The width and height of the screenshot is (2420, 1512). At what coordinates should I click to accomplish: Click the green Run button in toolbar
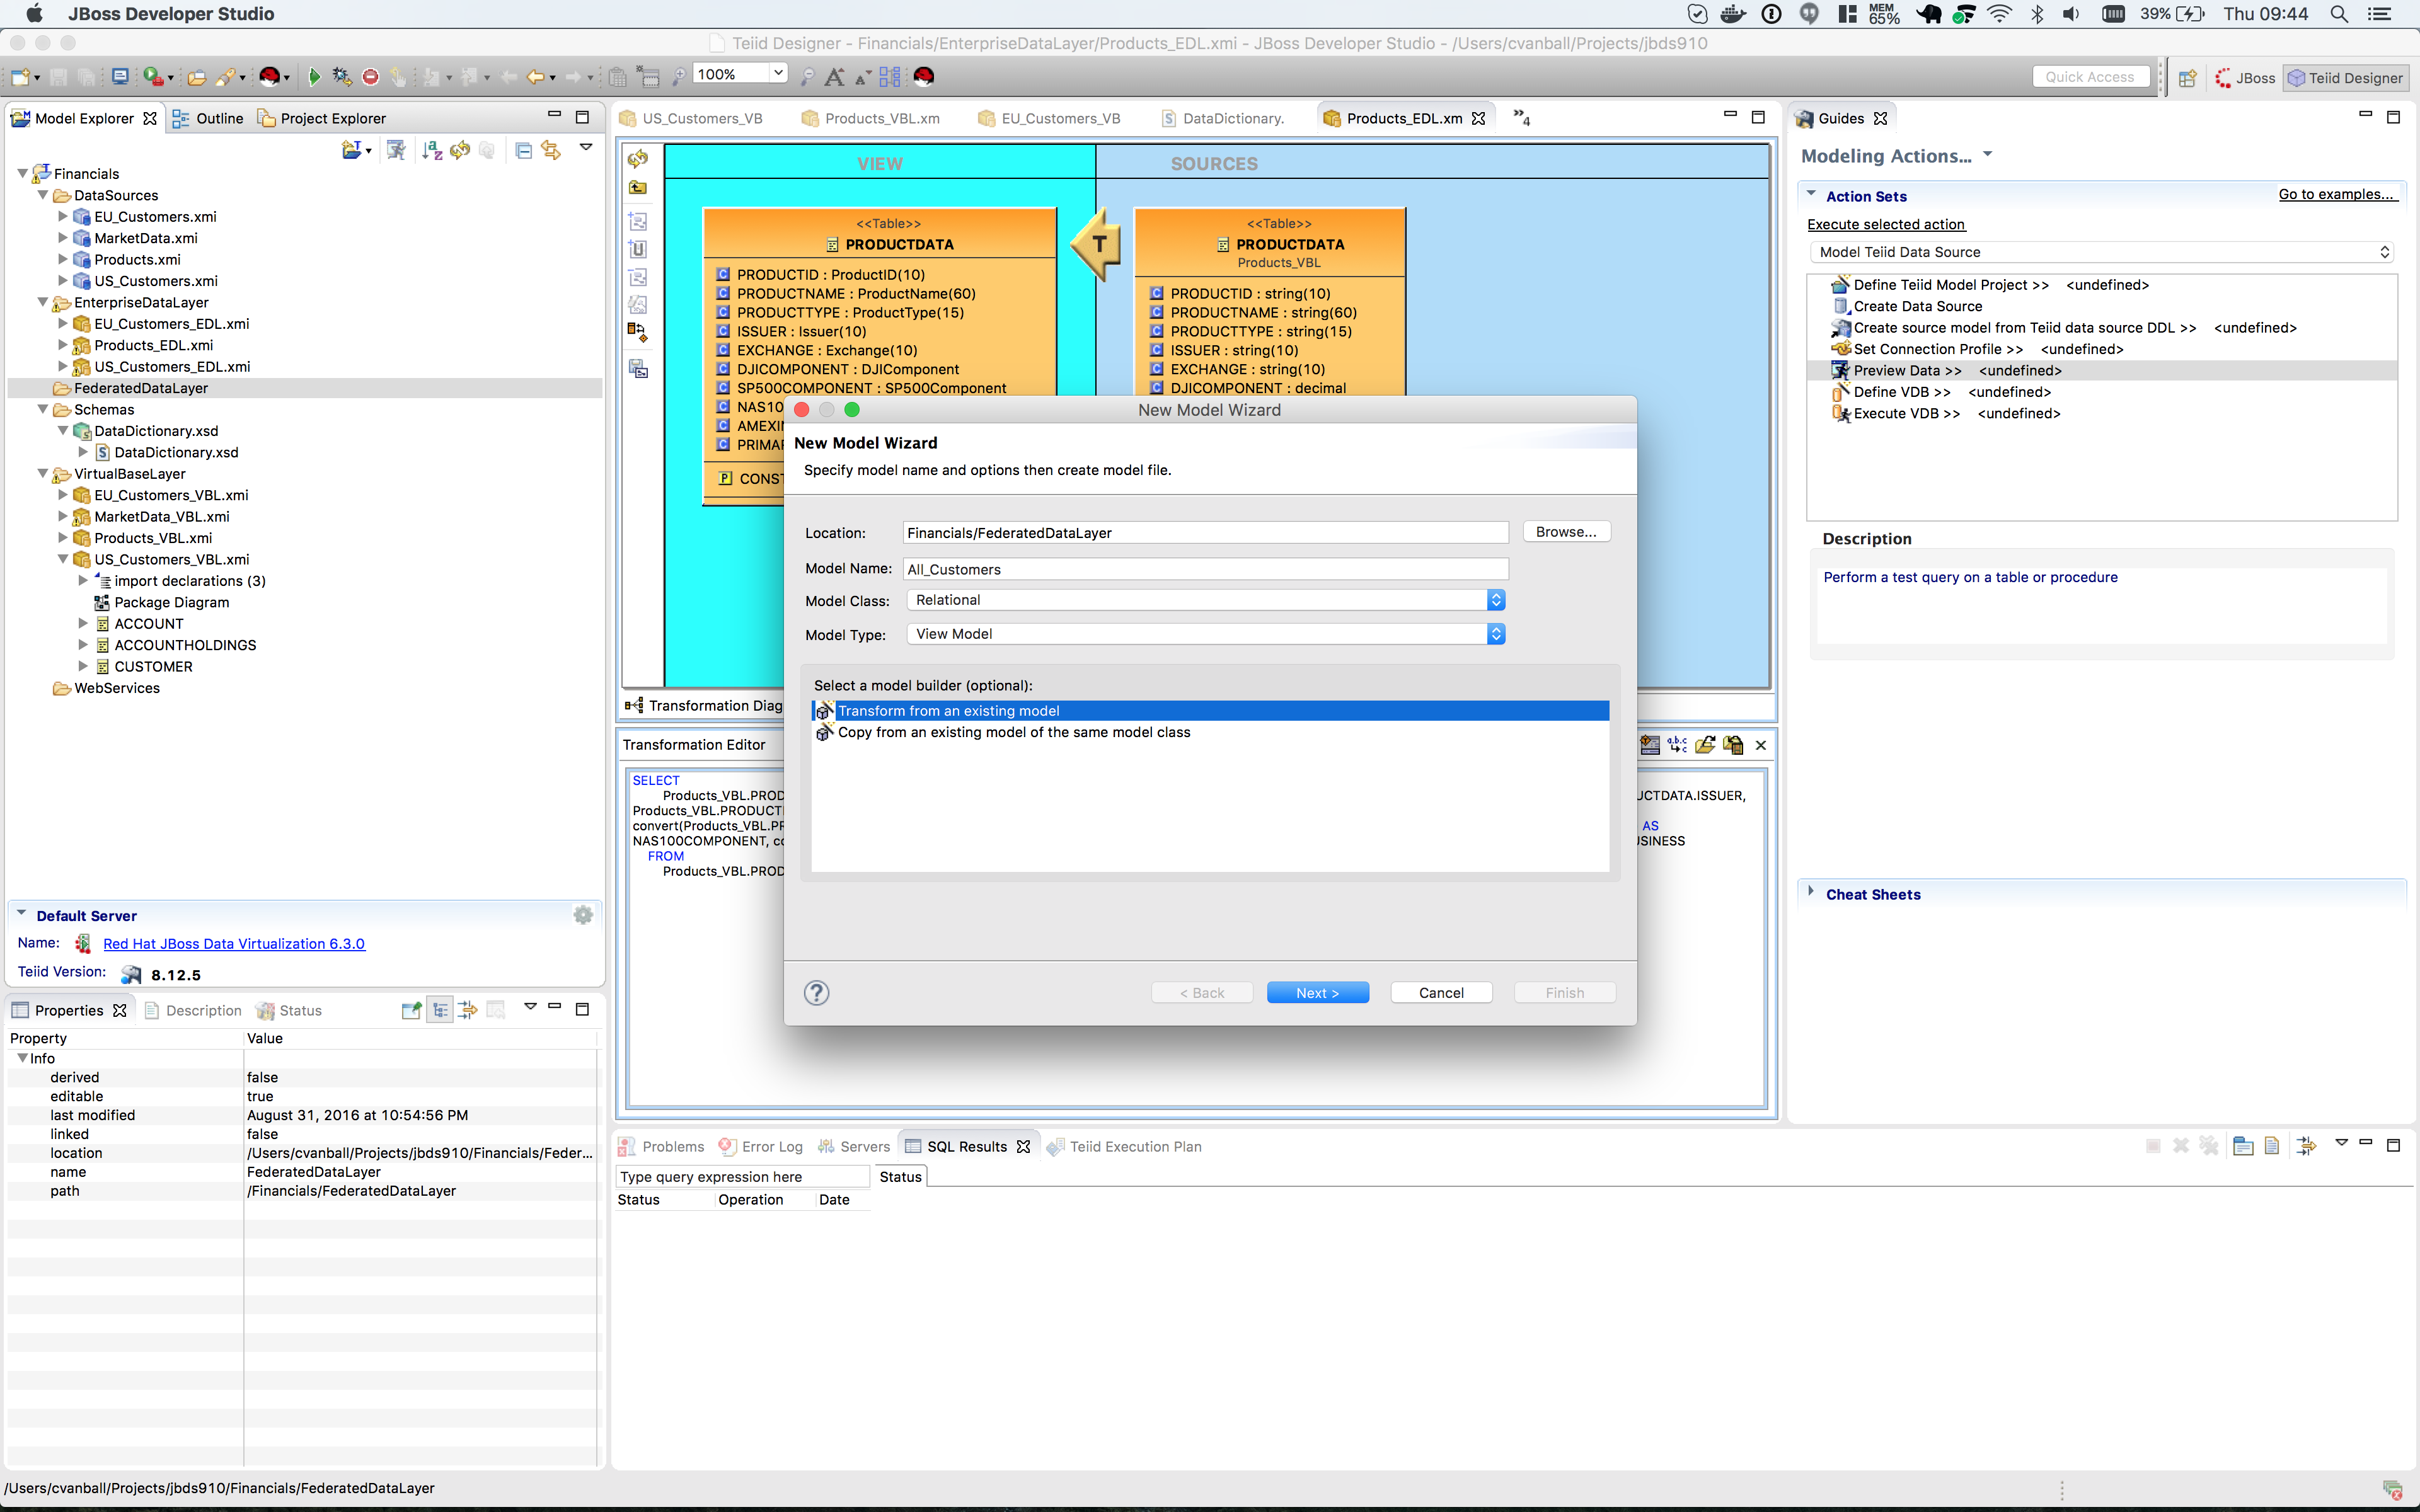click(314, 77)
